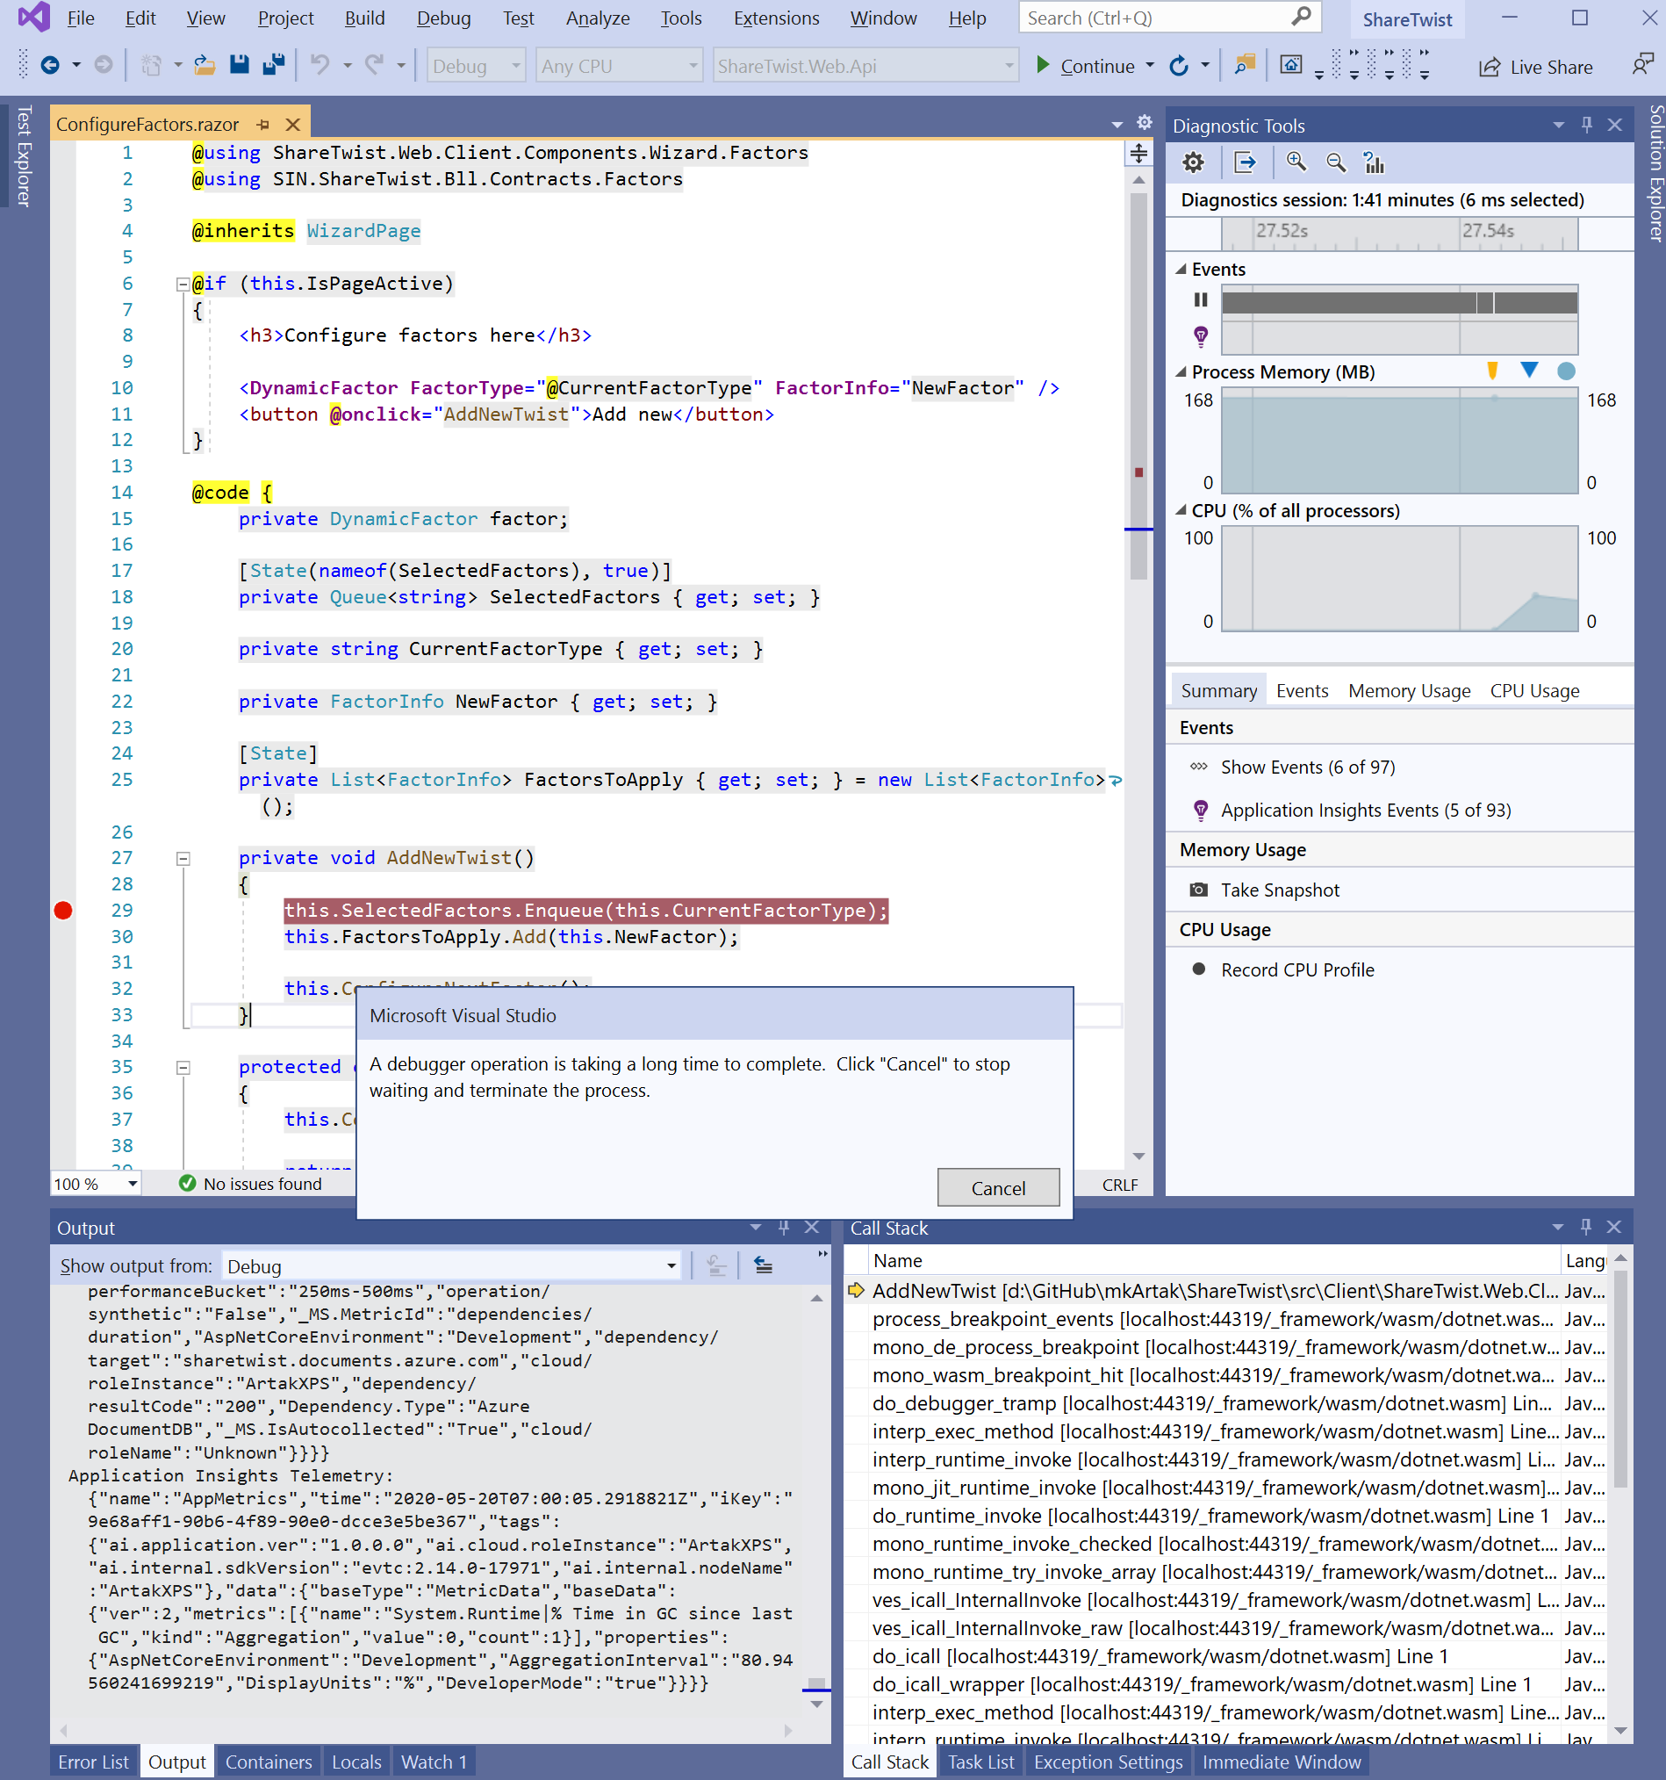1666x1780 pixels.
Task: Click the Record CPU Profile dot
Action: (x=1199, y=969)
